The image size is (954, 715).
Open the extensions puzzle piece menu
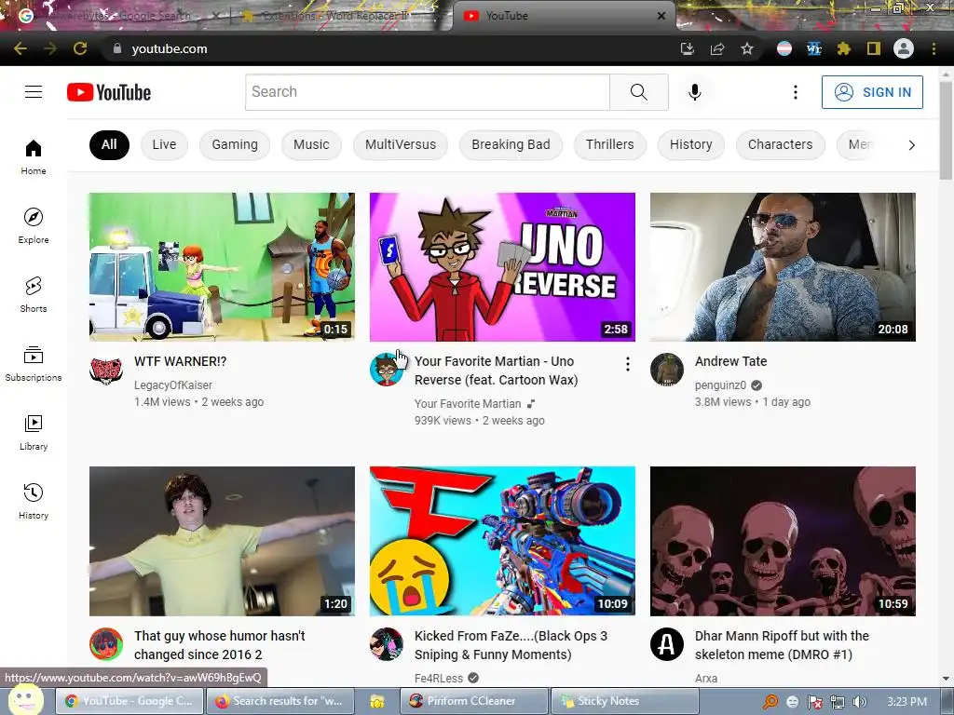tap(844, 48)
